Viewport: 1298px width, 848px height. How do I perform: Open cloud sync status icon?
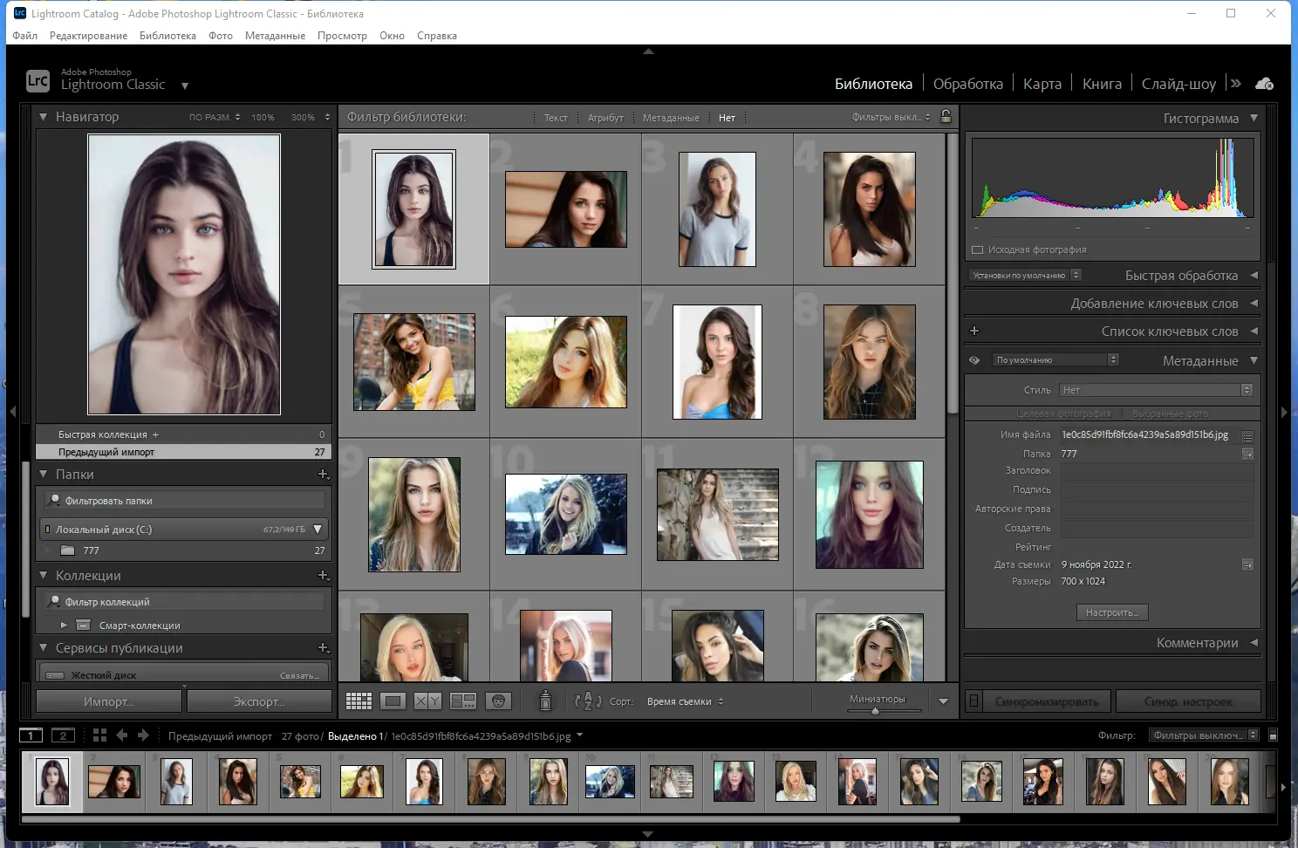(1264, 84)
